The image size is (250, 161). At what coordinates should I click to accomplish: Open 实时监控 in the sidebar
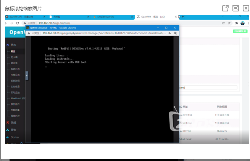pos(15,92)
